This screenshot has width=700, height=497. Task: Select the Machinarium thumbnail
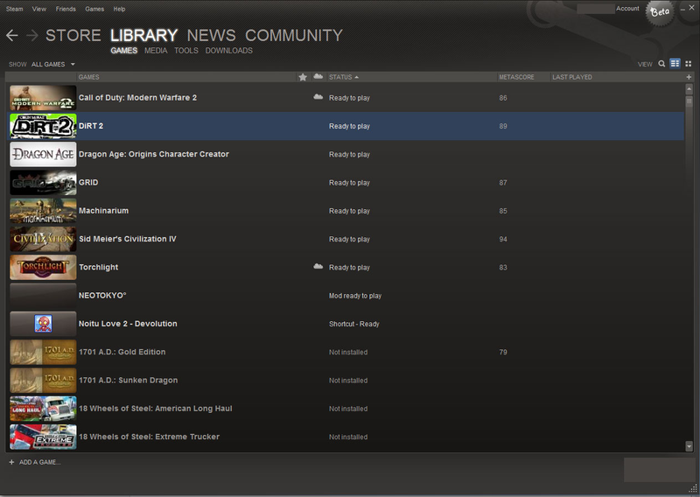click(x=43, y=211)
